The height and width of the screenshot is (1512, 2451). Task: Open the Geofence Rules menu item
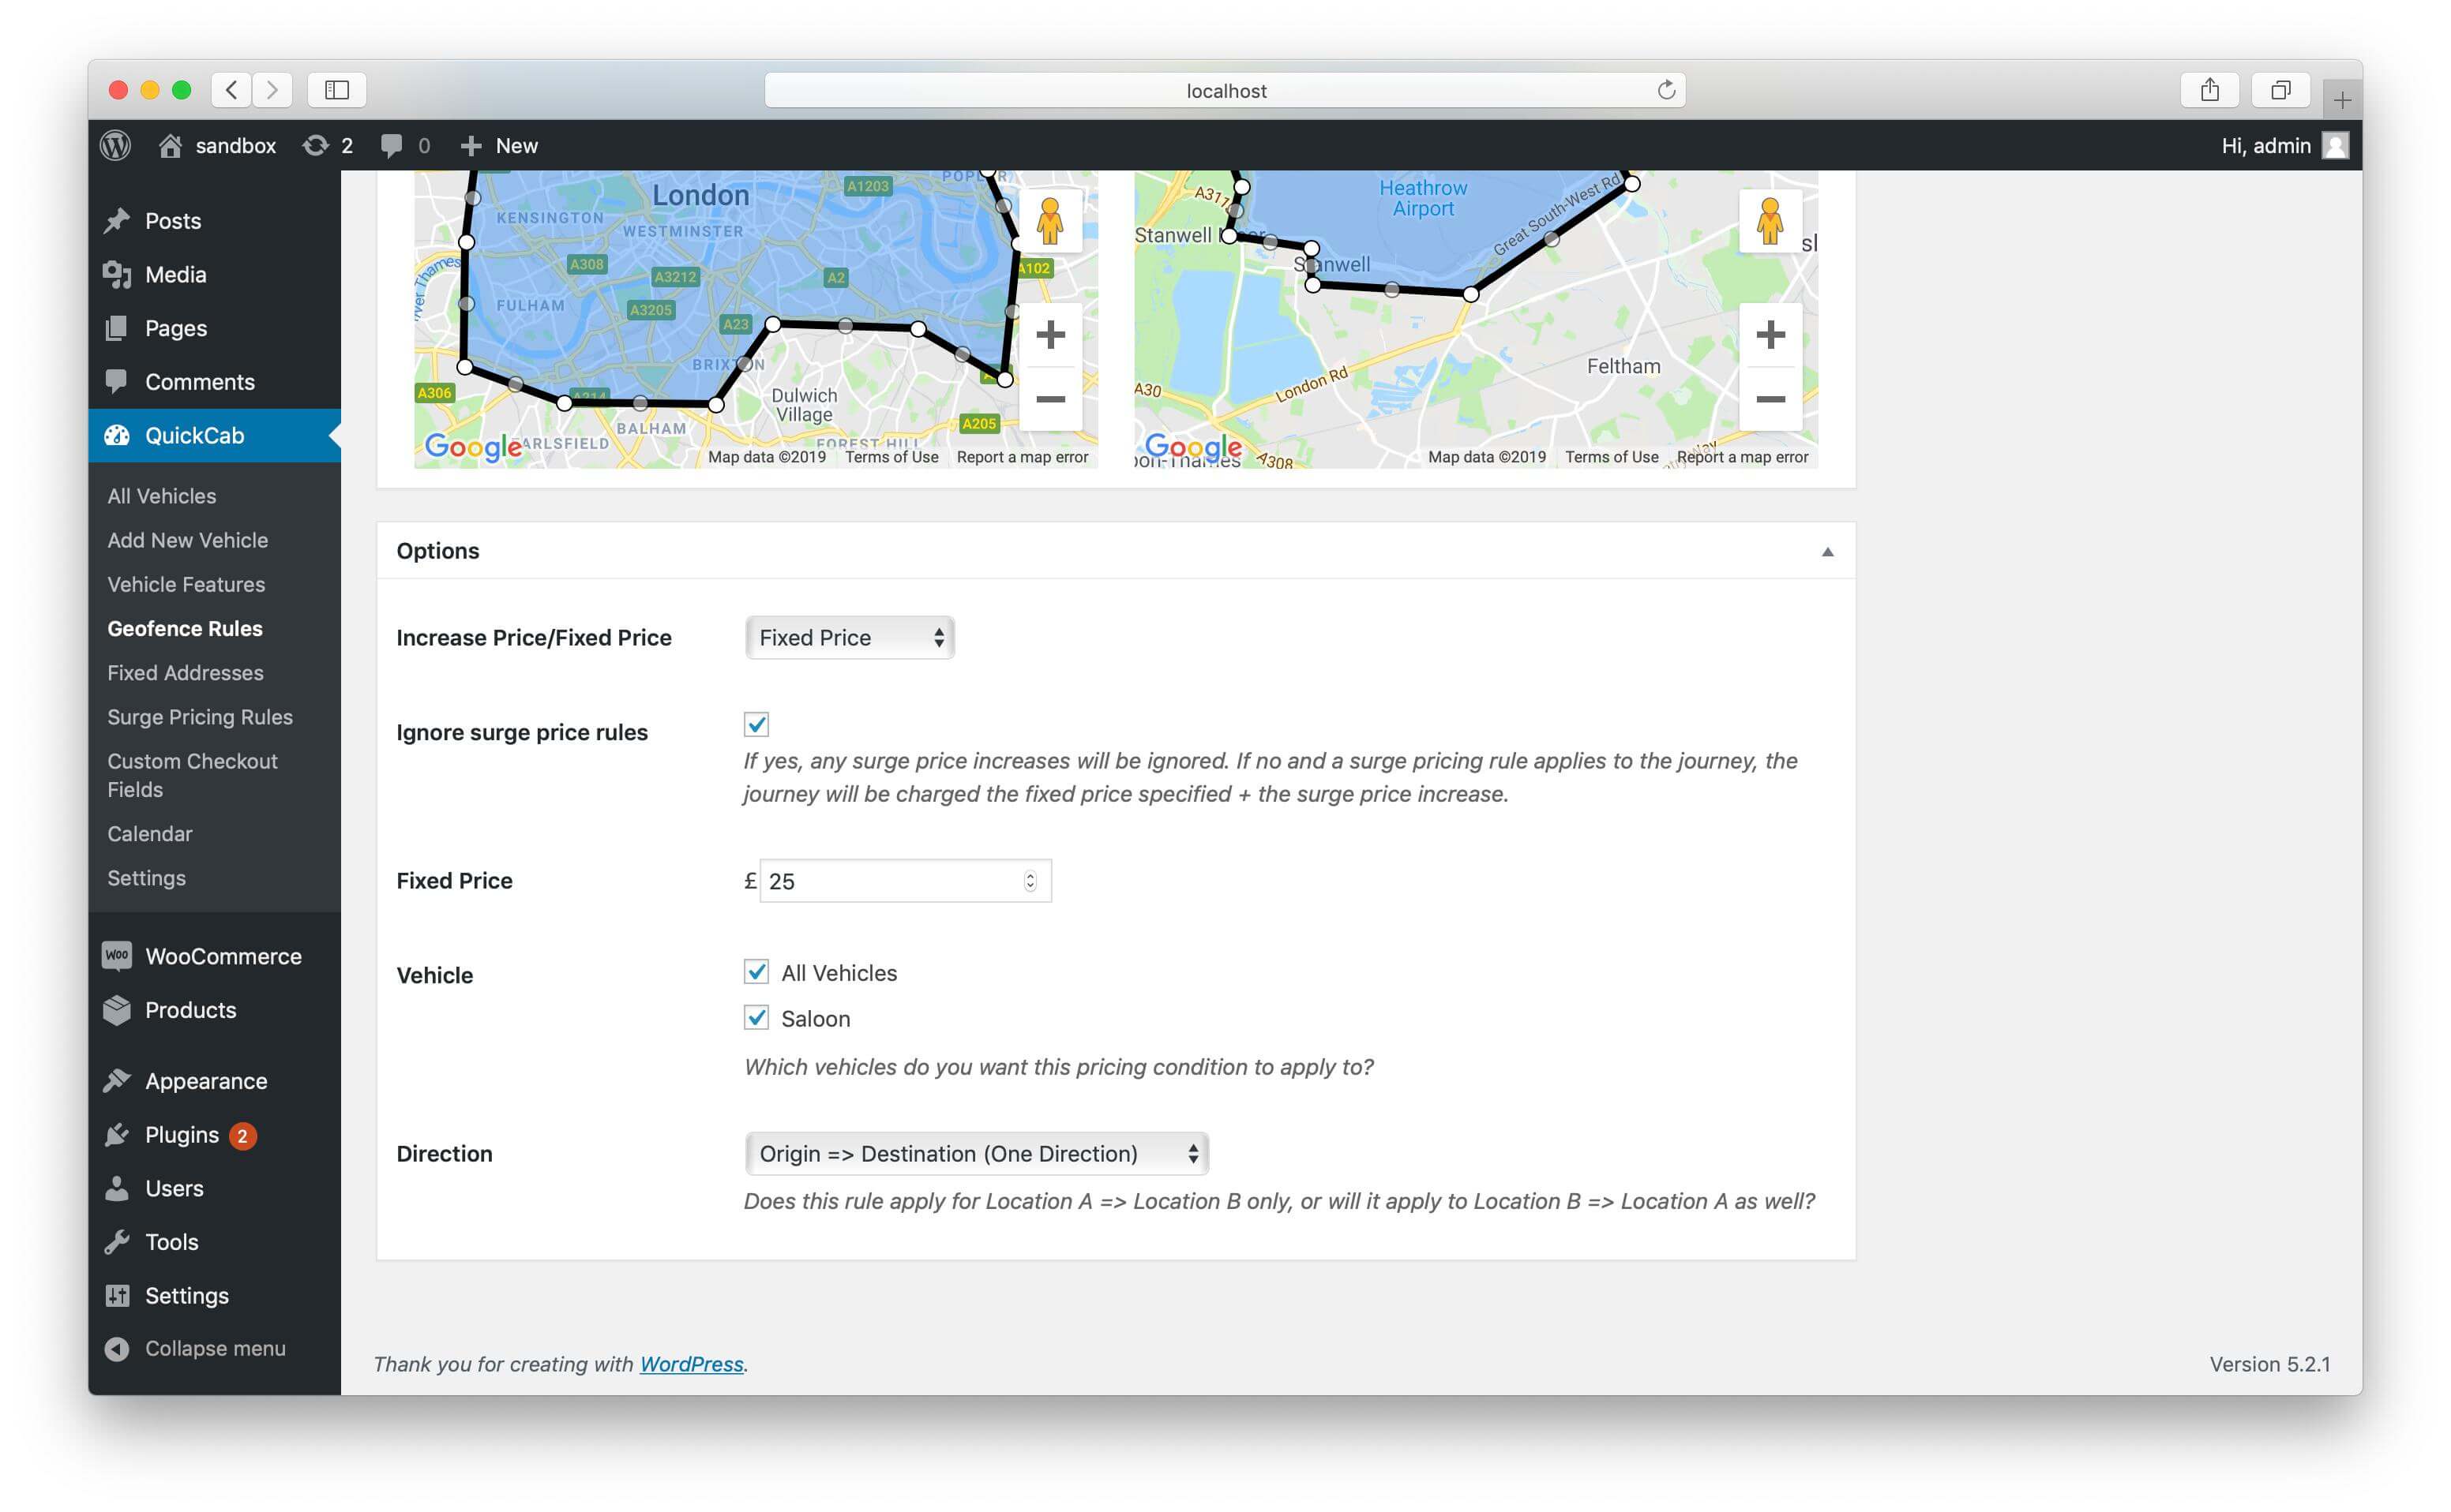[186, 628]
